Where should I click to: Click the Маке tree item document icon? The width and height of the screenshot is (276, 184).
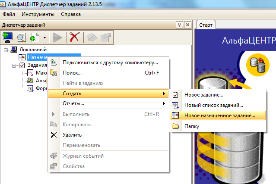tap(30, 73)
